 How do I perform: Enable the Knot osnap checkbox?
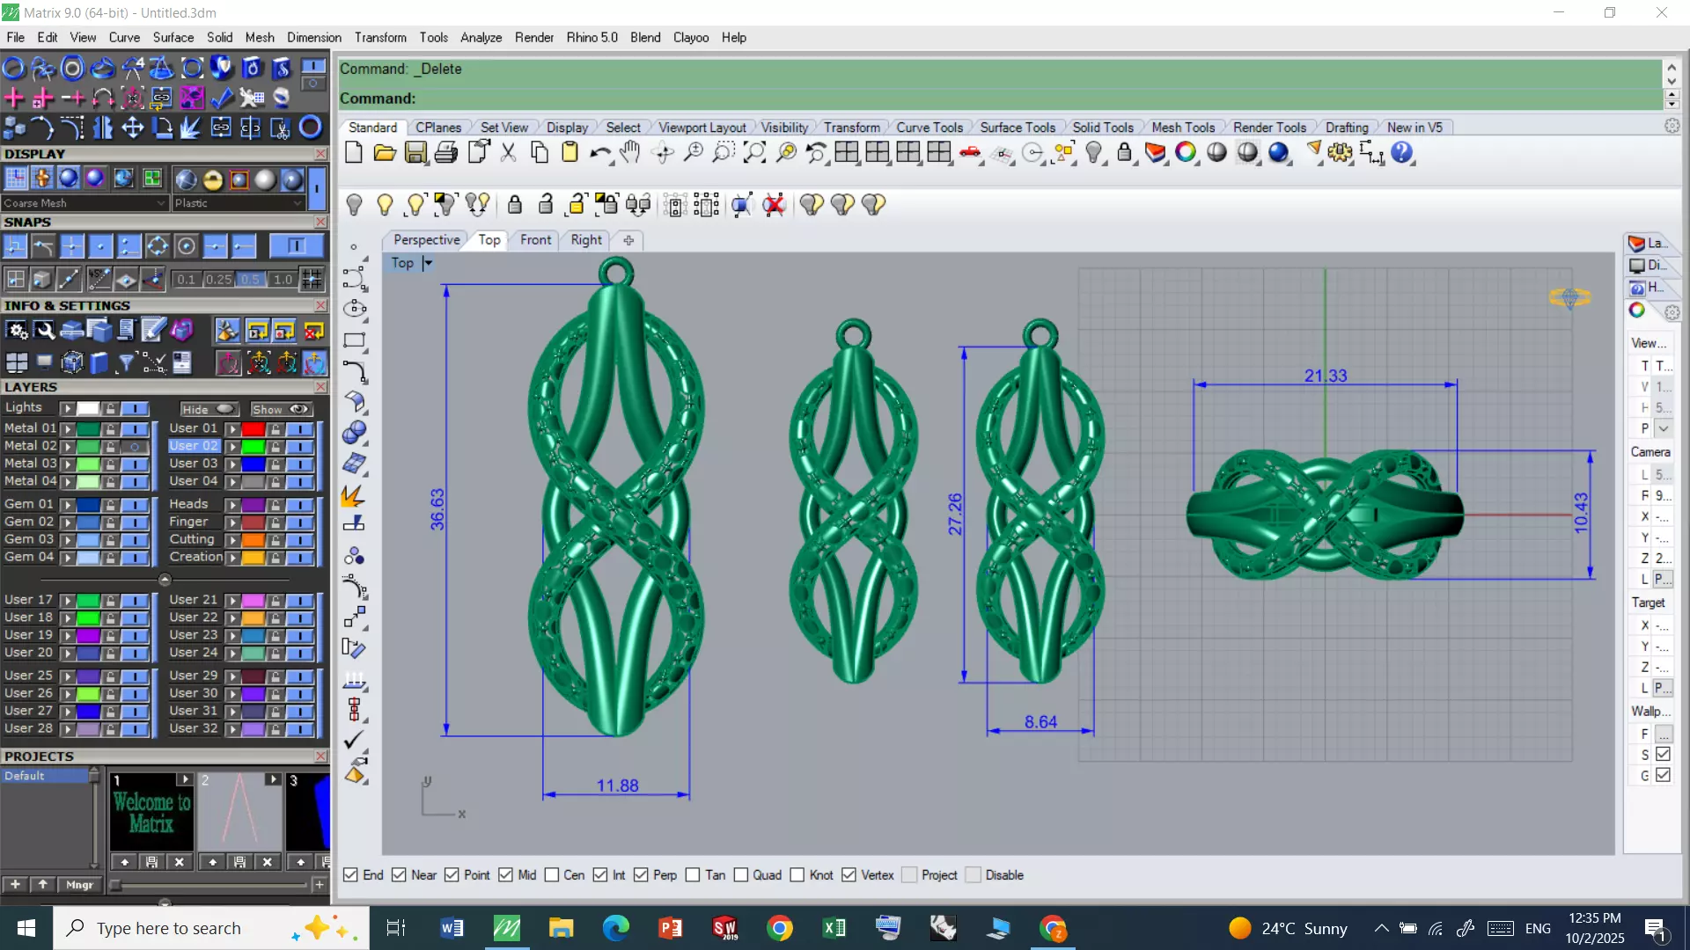[x=797, y=875]
